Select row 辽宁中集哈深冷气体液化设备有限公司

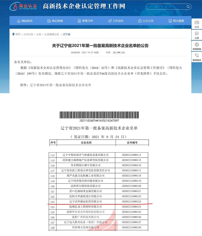pos(99,155)
